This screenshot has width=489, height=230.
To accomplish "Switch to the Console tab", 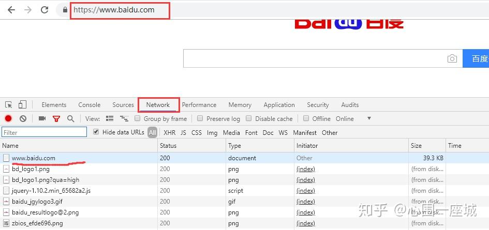I will (90, 105).
